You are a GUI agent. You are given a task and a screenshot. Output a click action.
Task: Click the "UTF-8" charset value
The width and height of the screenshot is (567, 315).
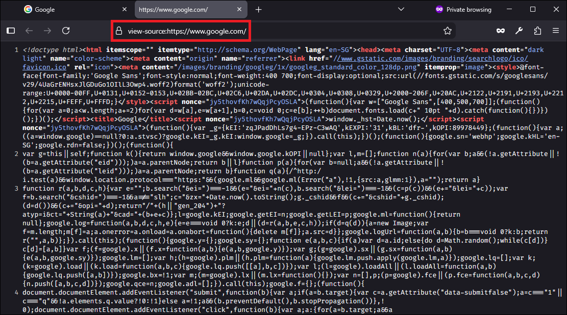click(449, 50)
